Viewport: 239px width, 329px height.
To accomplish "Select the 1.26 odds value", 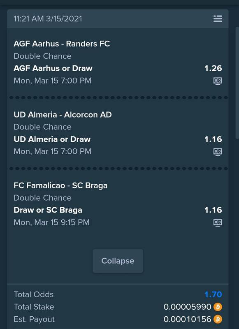I will 213,68.
